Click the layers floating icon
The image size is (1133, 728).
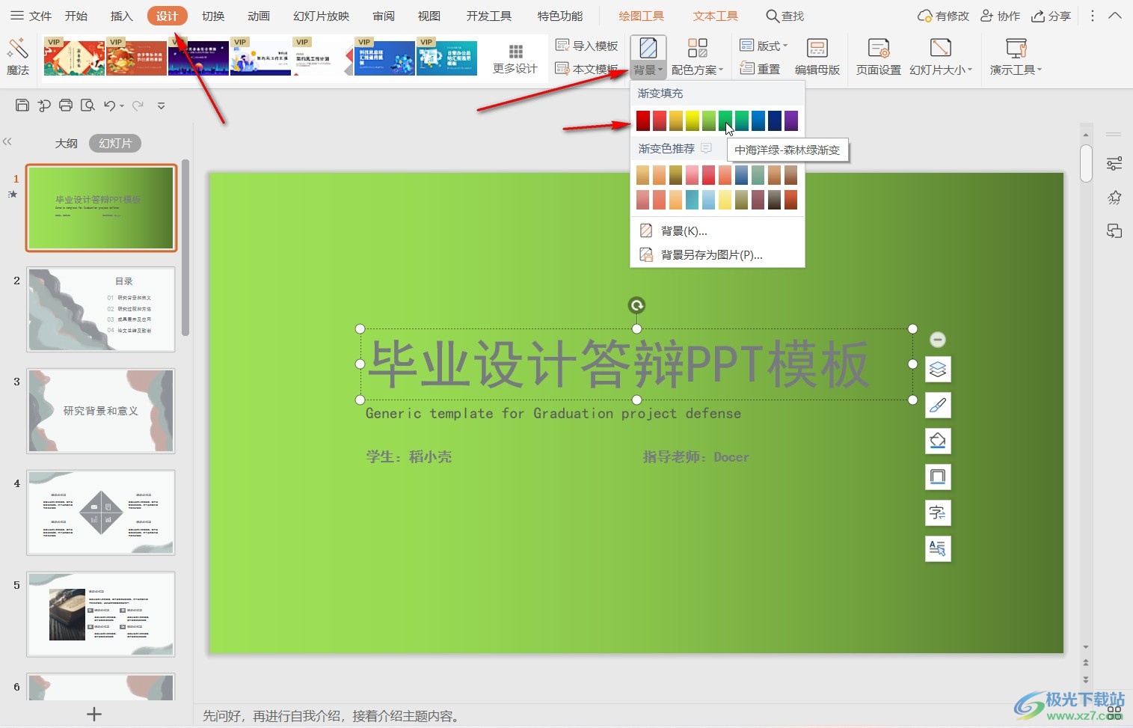pyautogui.click(x=938, y=369)
